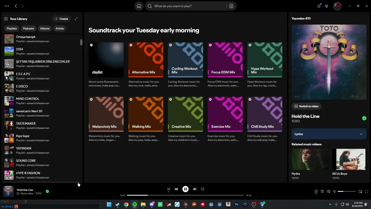Open Friend Activity icon
Screen dimensions: 371x209
(327, 6)
